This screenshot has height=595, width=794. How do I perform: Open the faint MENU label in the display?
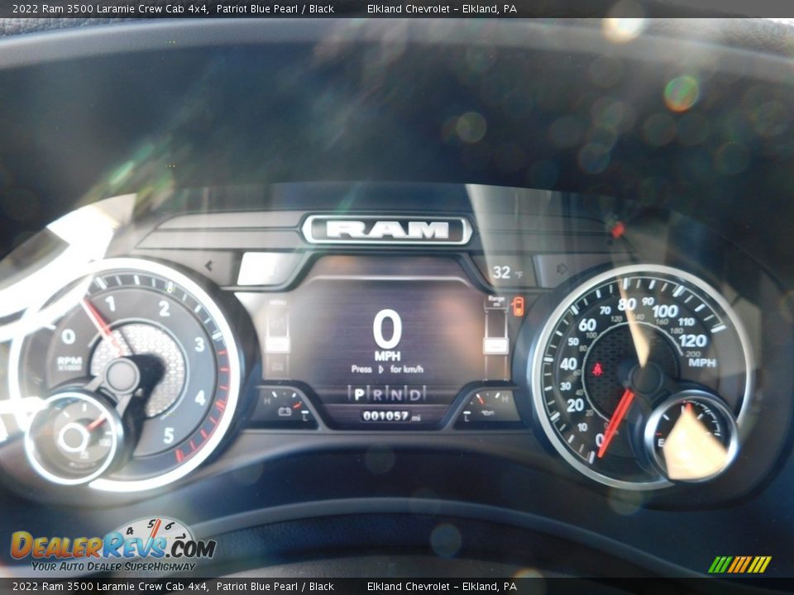click(278, 302)
